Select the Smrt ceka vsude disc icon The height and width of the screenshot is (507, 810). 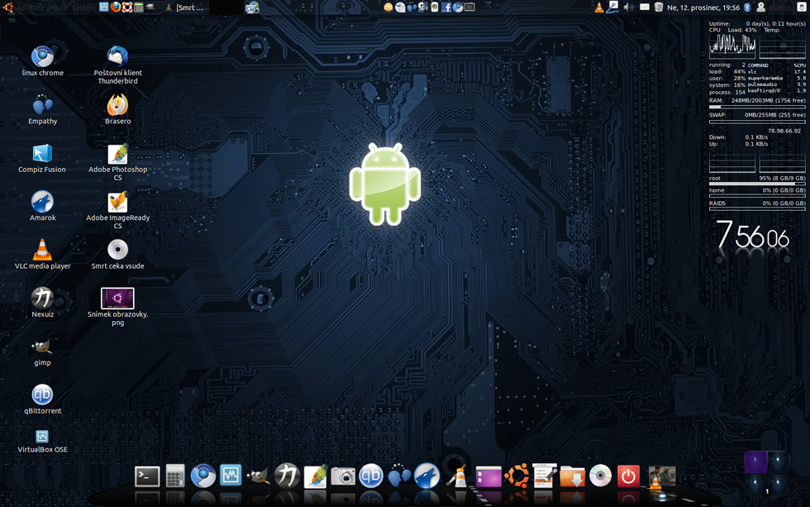(117, 255)
